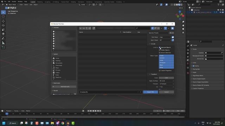This screenshot has height=126, width=225.
Task: Open Path Mode dropdown
Action: pos(165,37)
